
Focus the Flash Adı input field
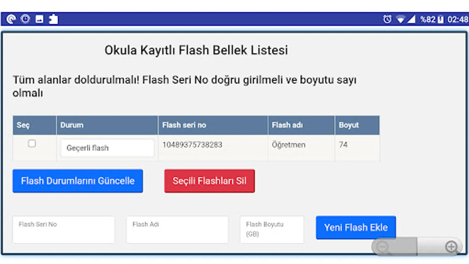point(177,230)
